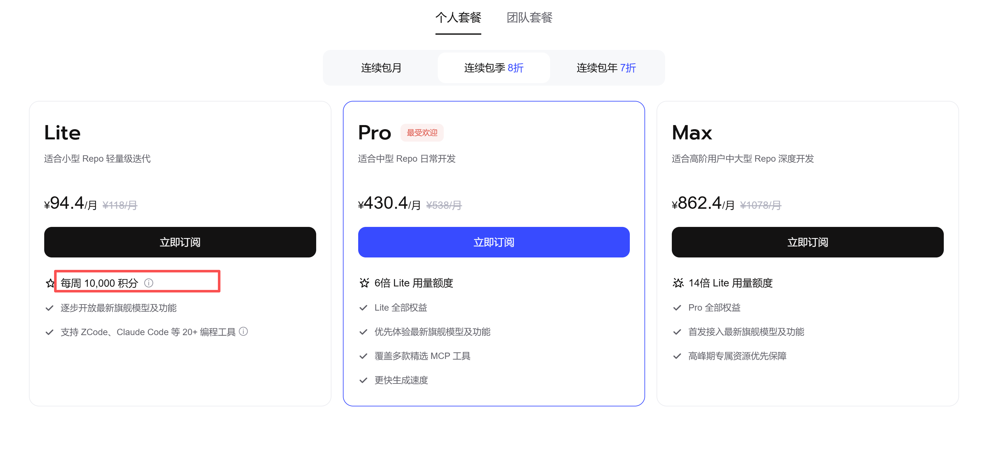Image resolution: width=995 pixels, height=450 pixels.
Task: Click sparkle icon beside 14倍 Lite 用量额度
Action: pos(678,283)
